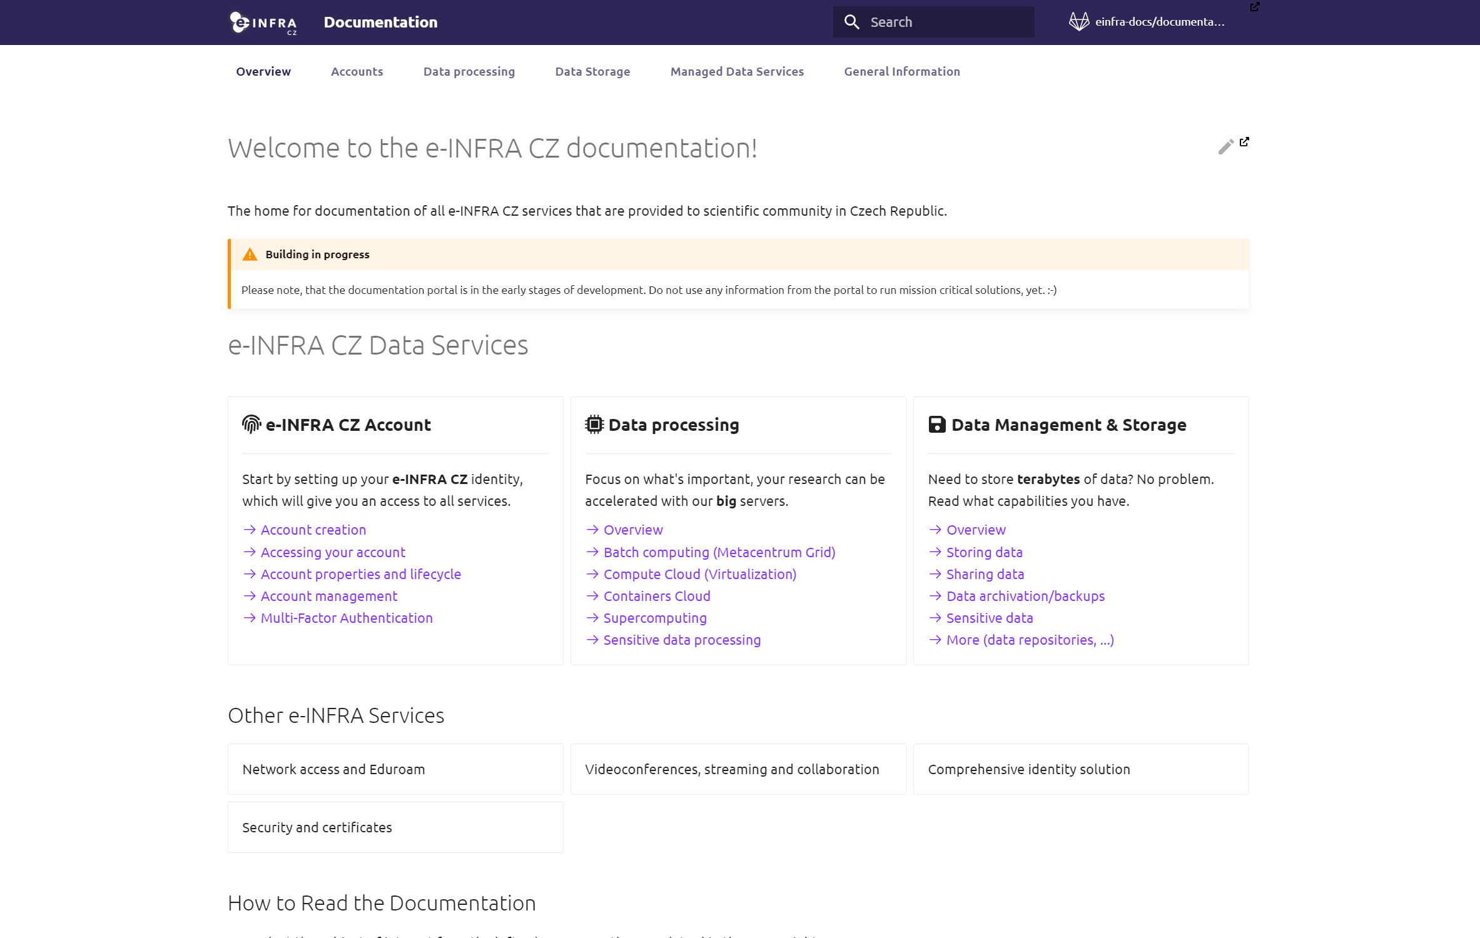The height and width of the screenshot is (938, 1480).
Task: Switch to the Data processing tab
Action: (x=469, y=71)
